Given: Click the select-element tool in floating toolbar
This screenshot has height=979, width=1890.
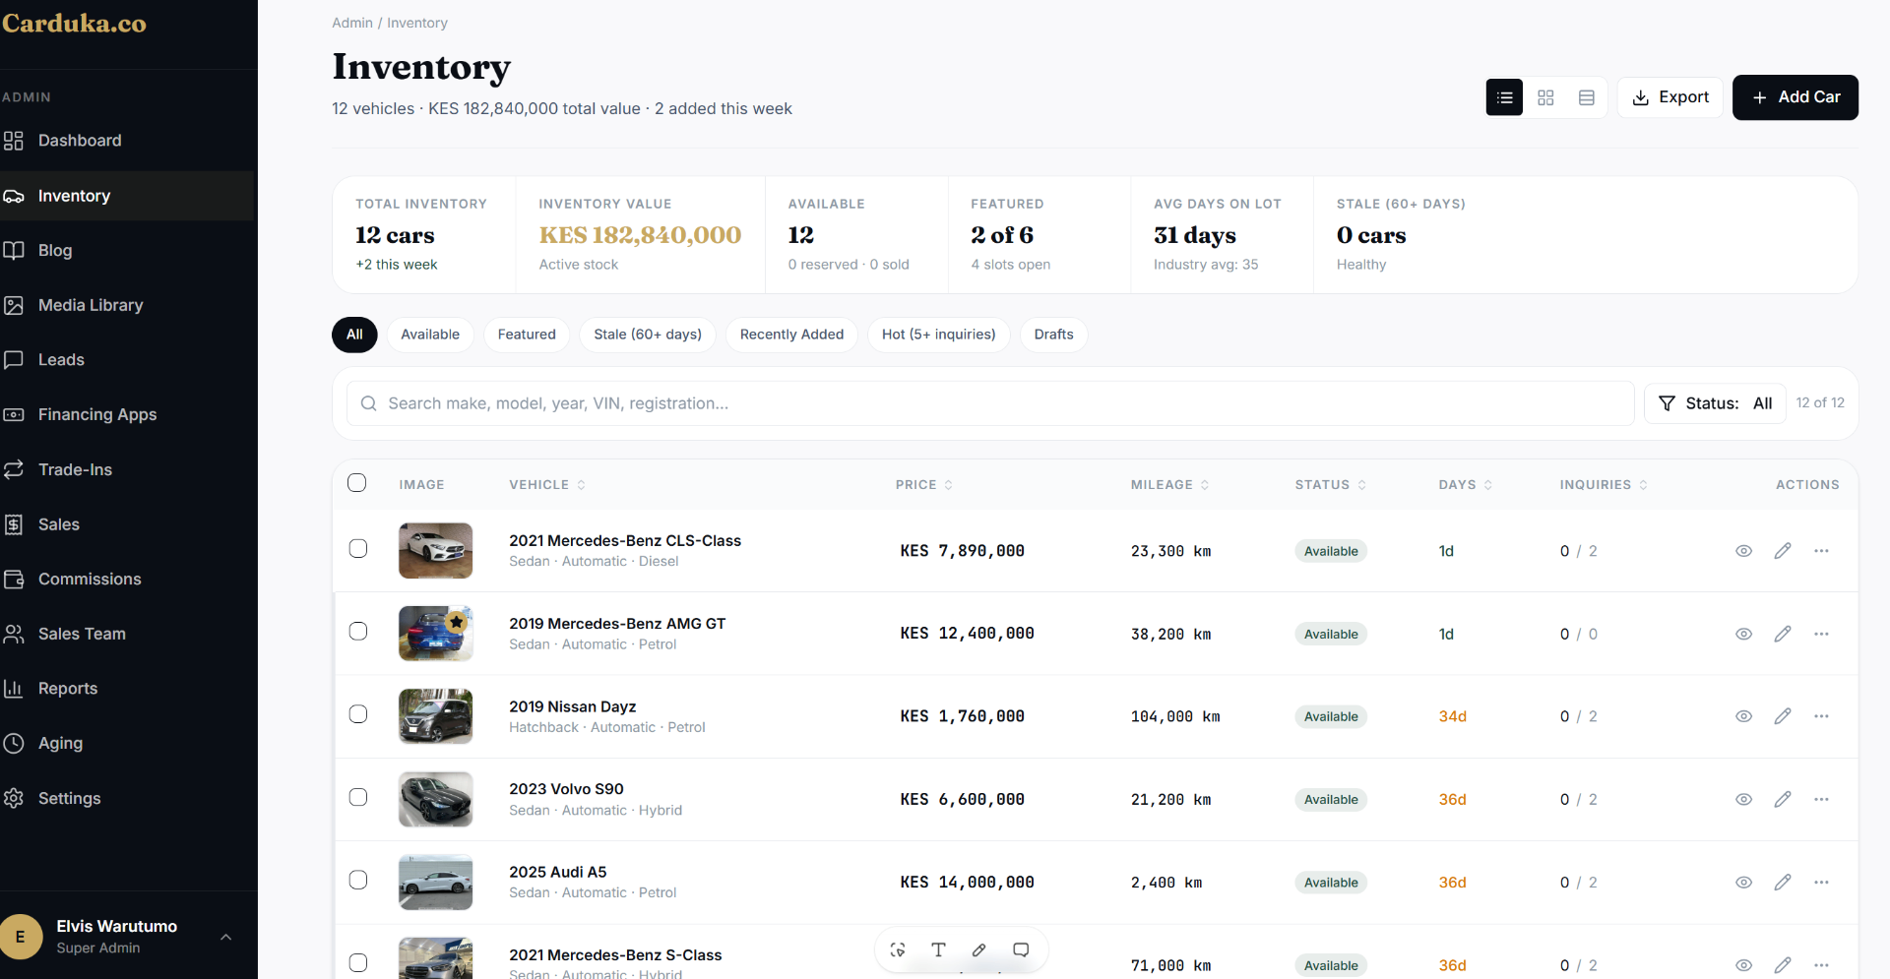Looking at the screenshot, I should point(898,949).
